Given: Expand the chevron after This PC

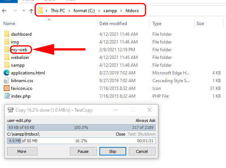Looking at the screenshot, I should (x=69, y=11).
